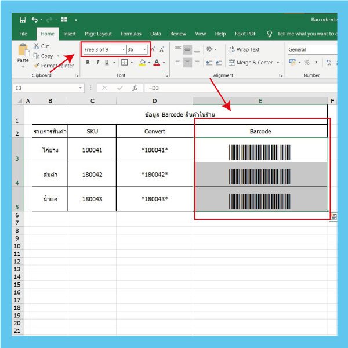
Task: Switch to Formulas tab
Action: (131, 34)
